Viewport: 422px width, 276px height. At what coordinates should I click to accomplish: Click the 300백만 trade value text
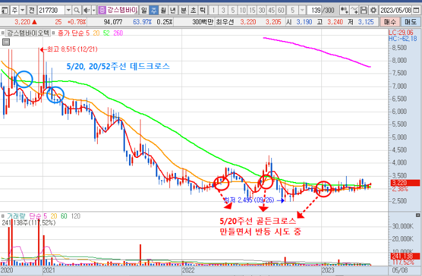pos(203,22)
